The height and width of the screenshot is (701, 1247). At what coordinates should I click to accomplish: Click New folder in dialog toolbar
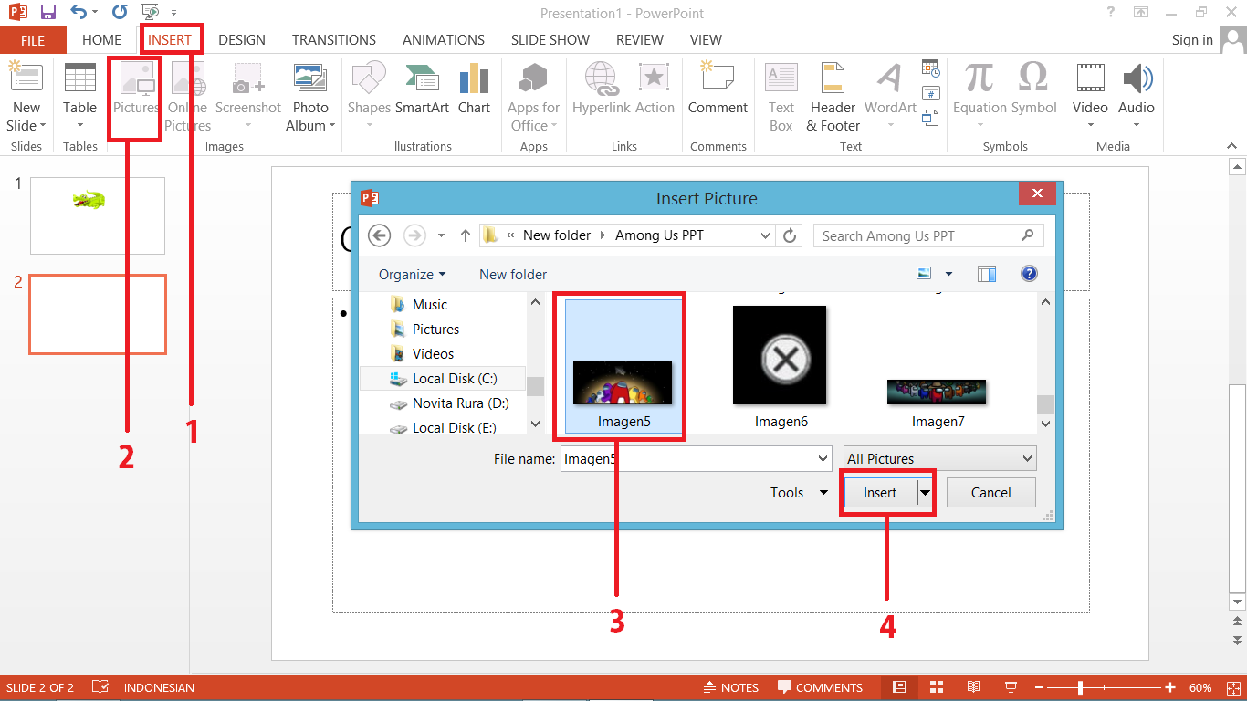click(x=513, y=274)
